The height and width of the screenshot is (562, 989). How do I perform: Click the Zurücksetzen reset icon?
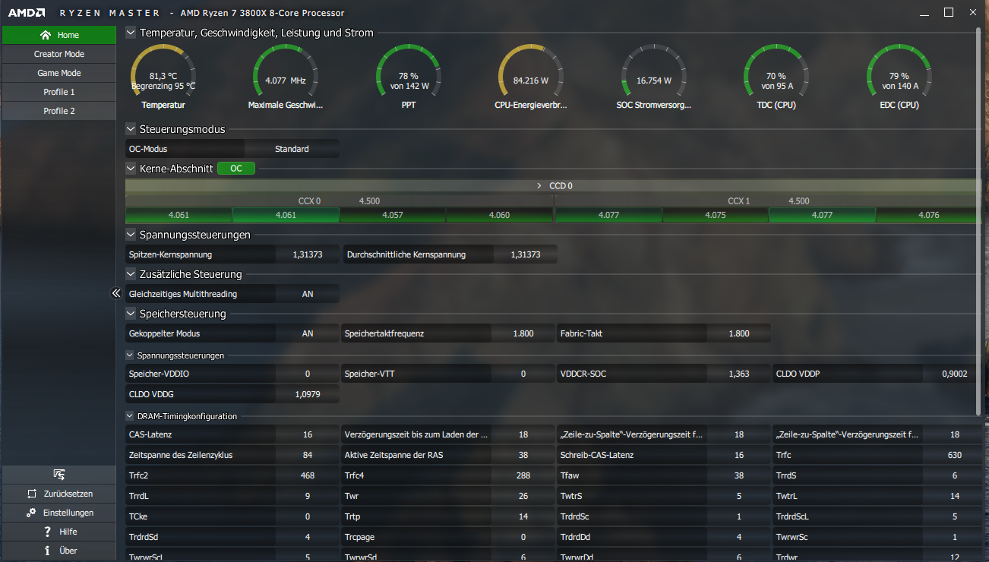(31, 494)
